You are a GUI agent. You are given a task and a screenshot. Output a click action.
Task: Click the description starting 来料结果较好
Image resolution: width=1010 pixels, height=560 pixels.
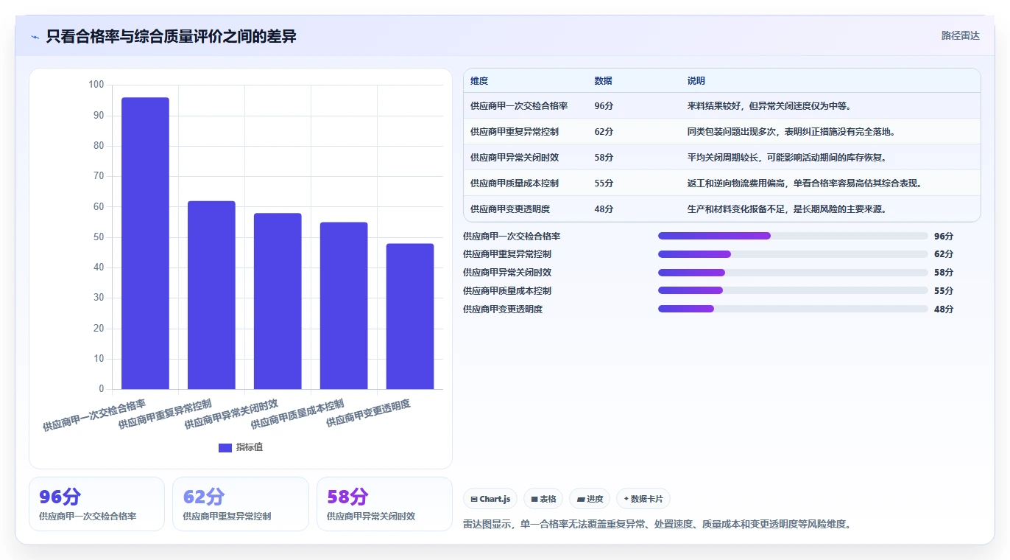pos(769,106)
